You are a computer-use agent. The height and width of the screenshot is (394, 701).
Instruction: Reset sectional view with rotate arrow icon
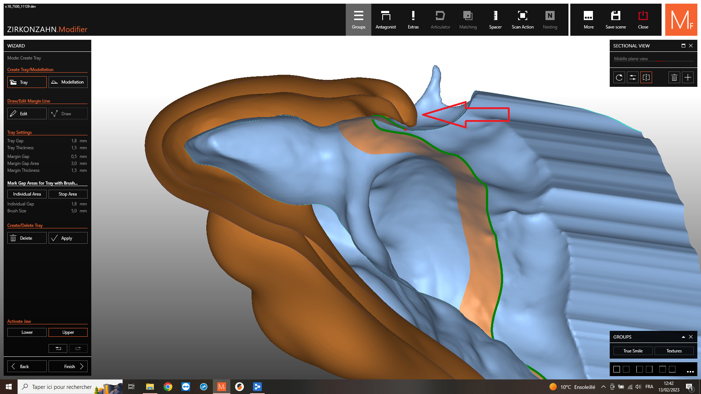[x=619, y=77]
